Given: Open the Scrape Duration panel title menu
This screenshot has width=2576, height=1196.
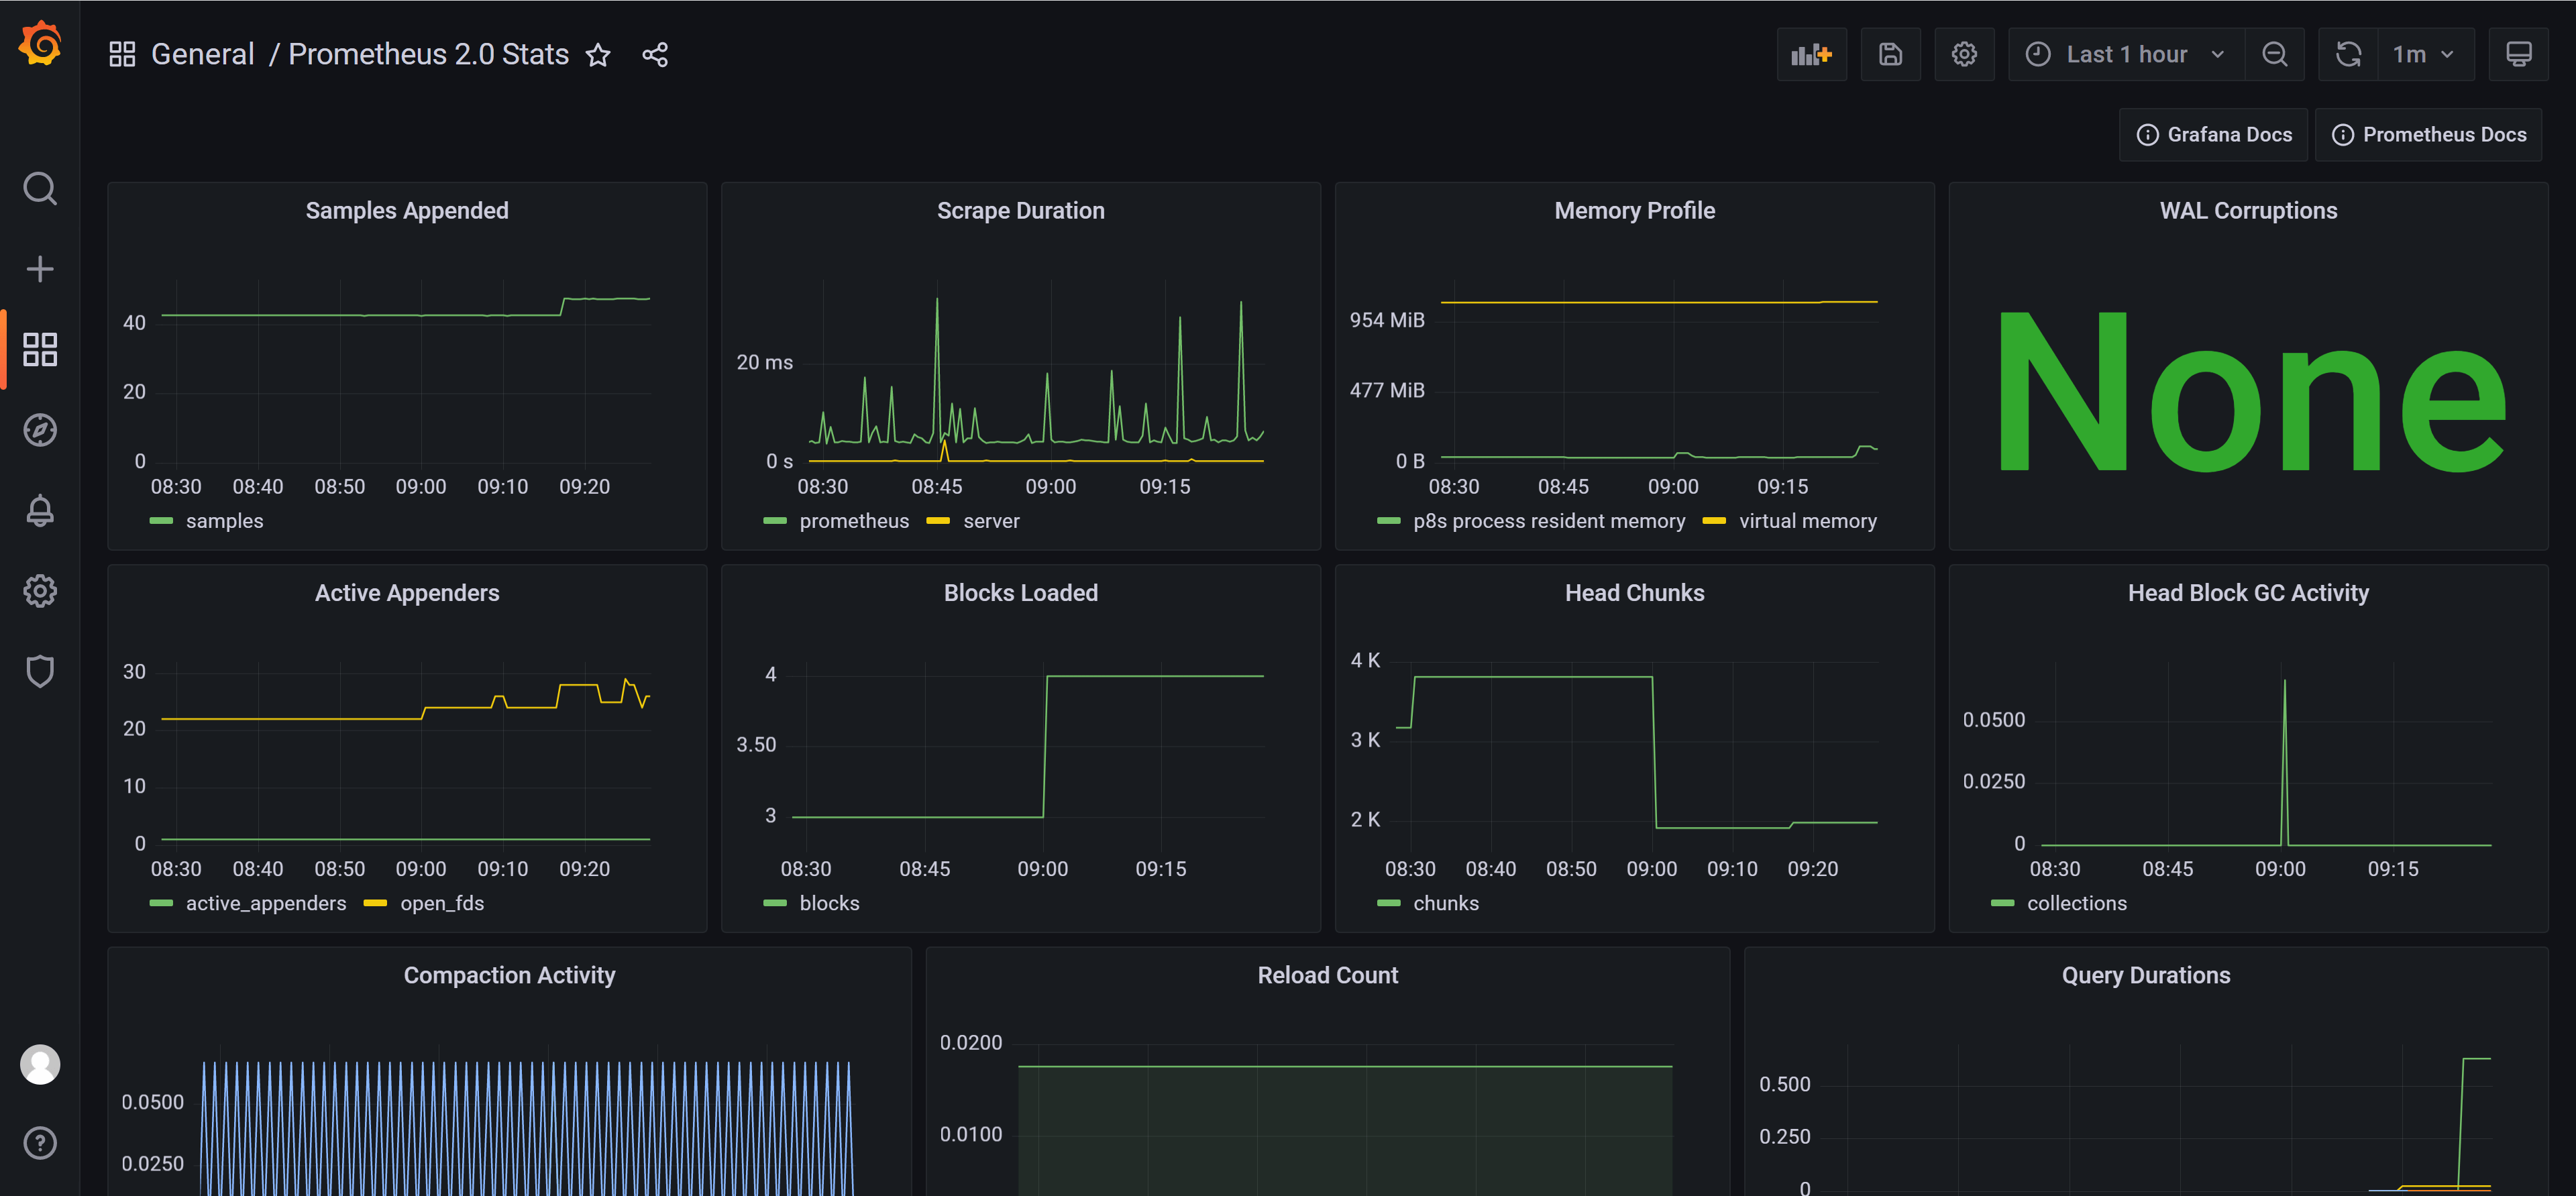Looking at the screenshot, I should click(x=1020, y=211).
